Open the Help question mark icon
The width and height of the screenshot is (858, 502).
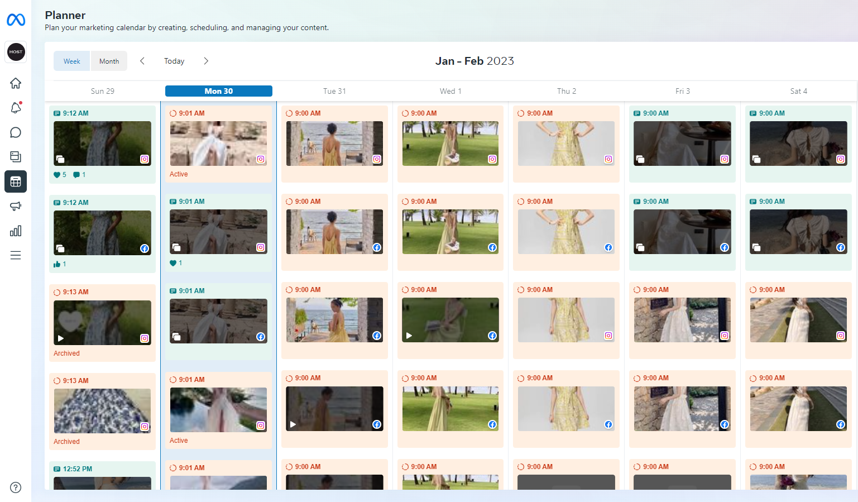click(x=16, y=487)
